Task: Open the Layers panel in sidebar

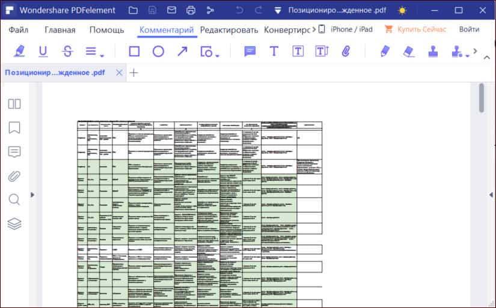Action: (x=14, y=224)
